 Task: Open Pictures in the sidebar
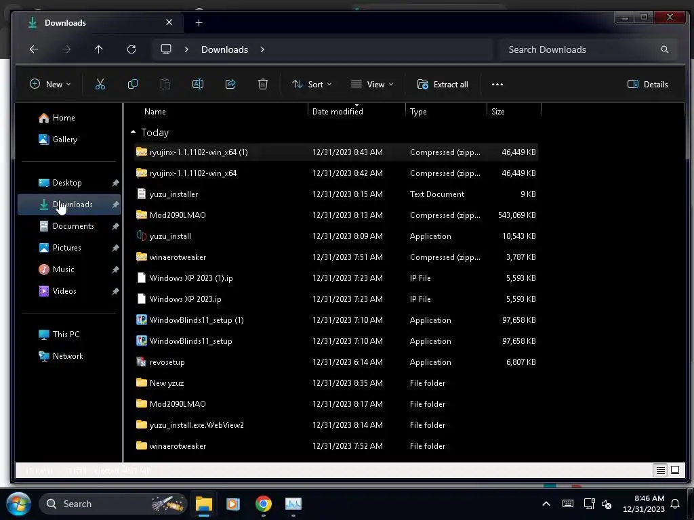[x=68, y=248]
